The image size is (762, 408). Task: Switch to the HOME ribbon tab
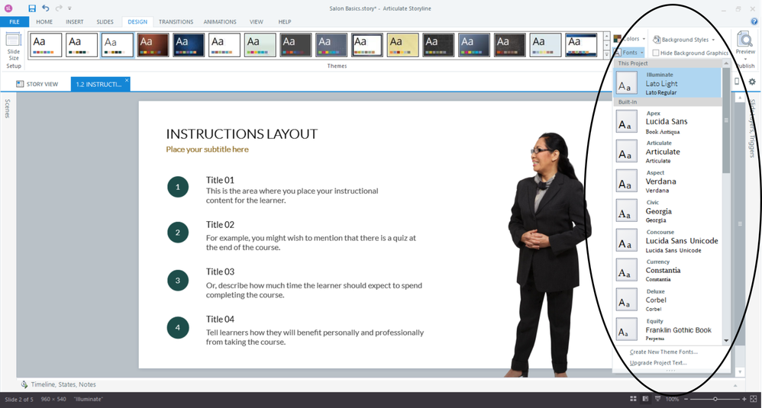tap(44, 22)
